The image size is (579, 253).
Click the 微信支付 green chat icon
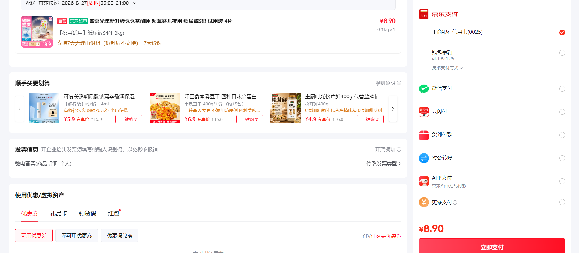point(424,88)
